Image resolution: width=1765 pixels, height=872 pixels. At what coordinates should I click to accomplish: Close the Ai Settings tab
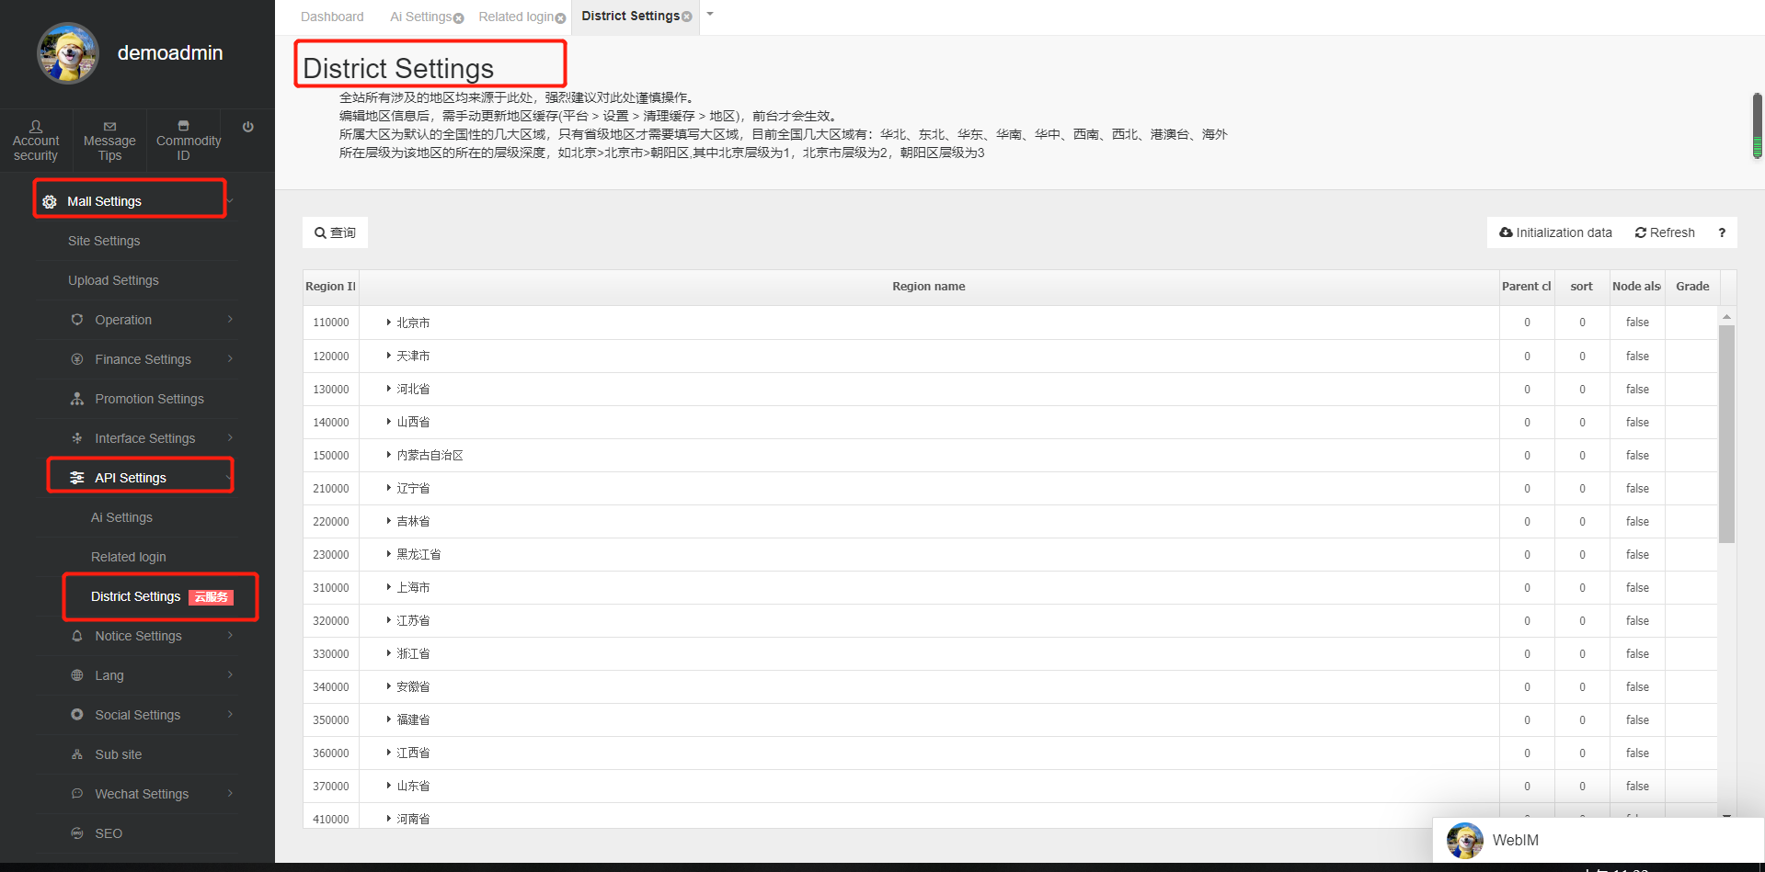pos(459,18)
